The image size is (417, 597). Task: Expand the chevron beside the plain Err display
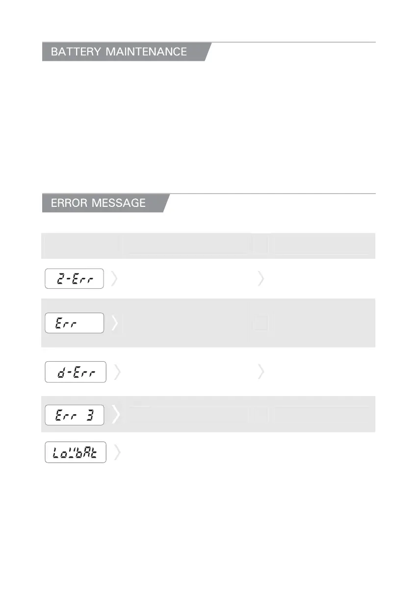tap(114, 323)
